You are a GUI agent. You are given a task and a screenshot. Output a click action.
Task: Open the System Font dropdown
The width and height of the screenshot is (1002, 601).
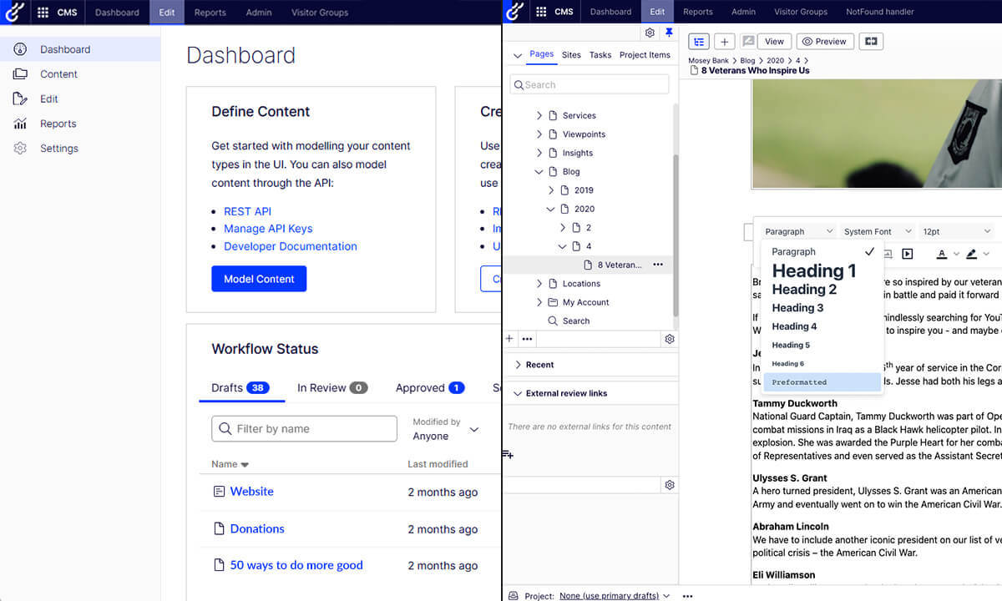(x=876, y=231)
